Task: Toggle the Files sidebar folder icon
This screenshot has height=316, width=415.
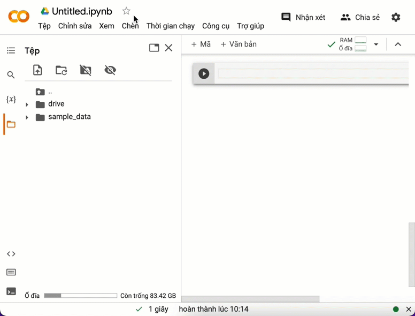Action: (x=11, y=124)
